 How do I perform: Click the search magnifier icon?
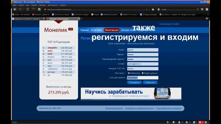pyautogui.click(x=198, y=9)
